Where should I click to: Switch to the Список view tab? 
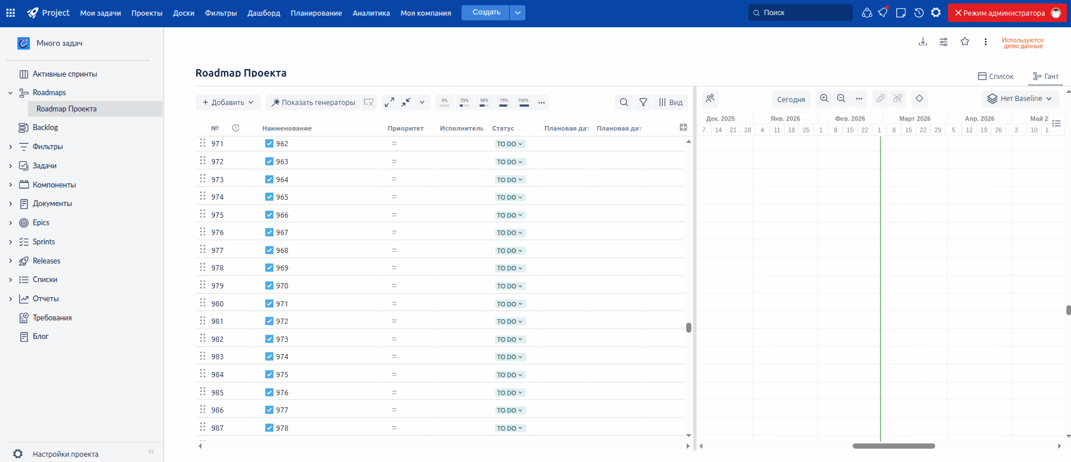pos(996,76)
